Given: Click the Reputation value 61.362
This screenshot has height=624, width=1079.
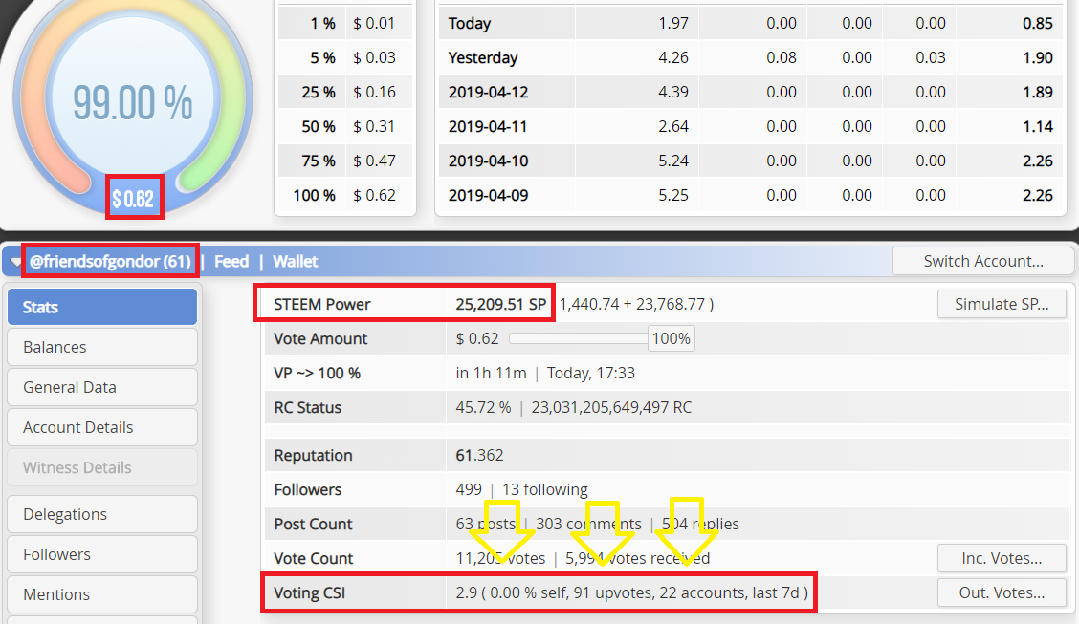Looking at the screenshot, I should pos(479,456).
